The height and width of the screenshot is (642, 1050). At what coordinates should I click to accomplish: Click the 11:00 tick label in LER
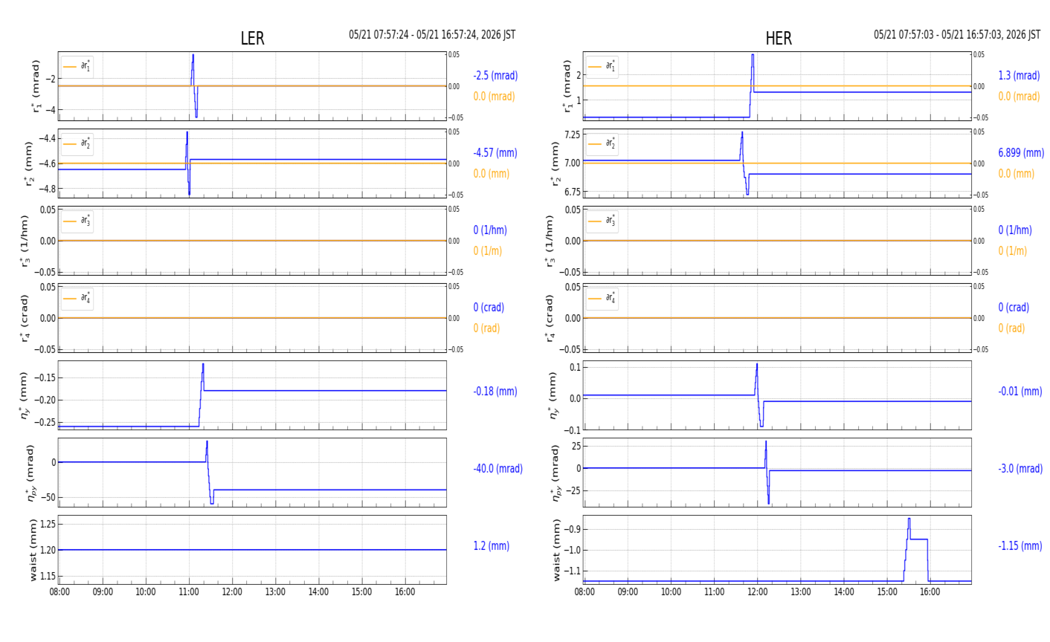[x=189, y=592]
